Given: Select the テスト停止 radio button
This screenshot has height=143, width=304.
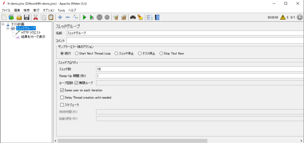Looking at the screenshot, I should [x=140, y=53].
